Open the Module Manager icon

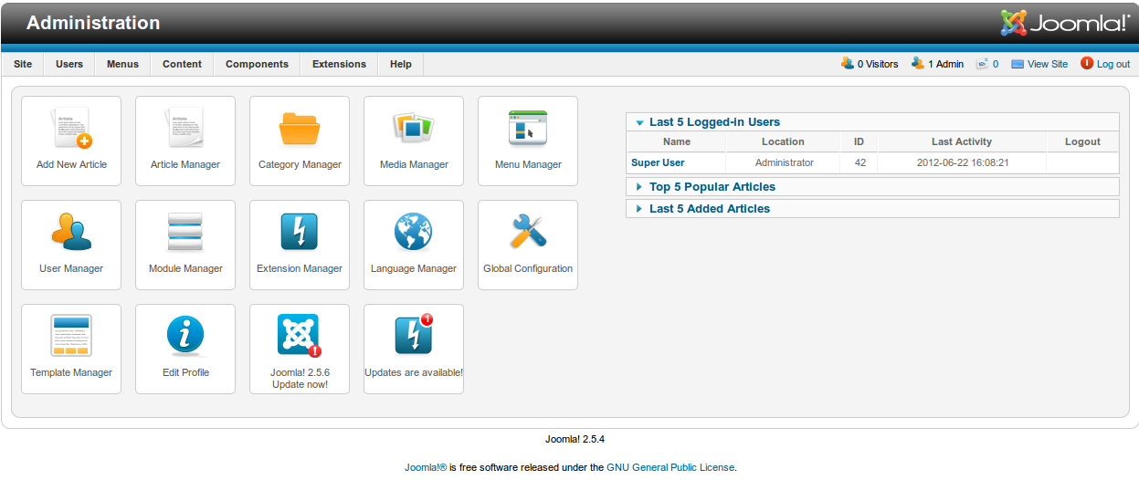tap(185, 232)
